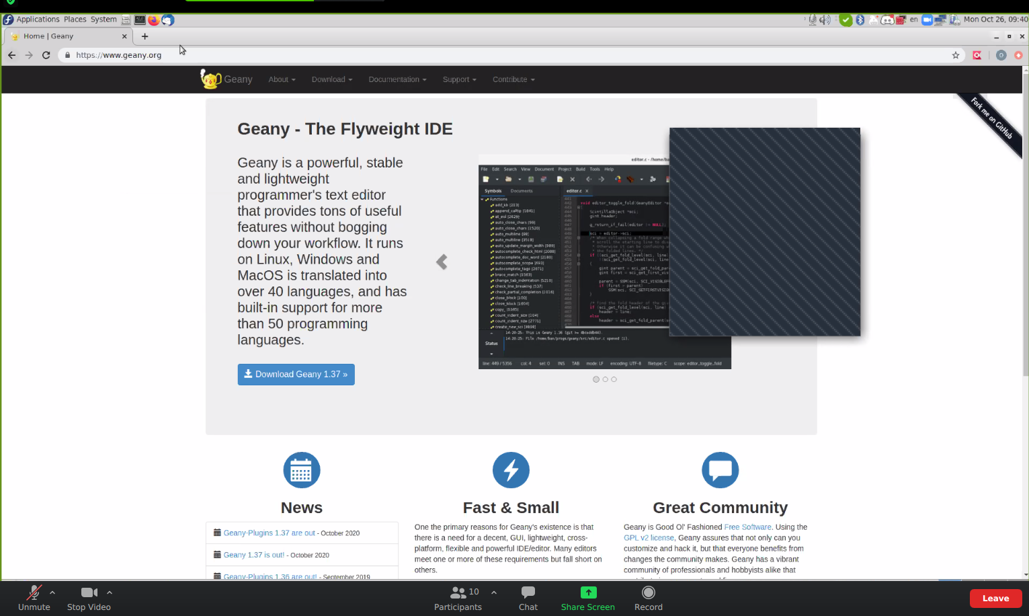Open Participants panel in Zoom

(x=458, y=597)
